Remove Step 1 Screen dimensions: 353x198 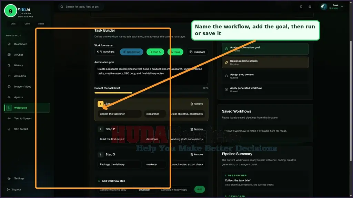point(196,104)
